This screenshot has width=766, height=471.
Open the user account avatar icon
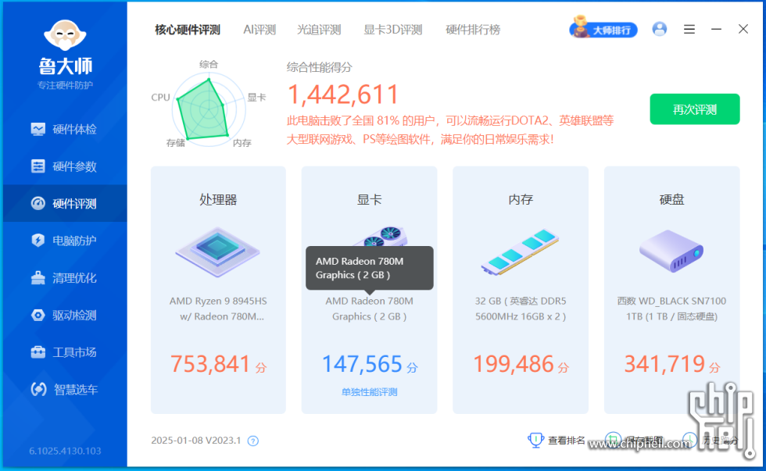[x=660, y=29]
